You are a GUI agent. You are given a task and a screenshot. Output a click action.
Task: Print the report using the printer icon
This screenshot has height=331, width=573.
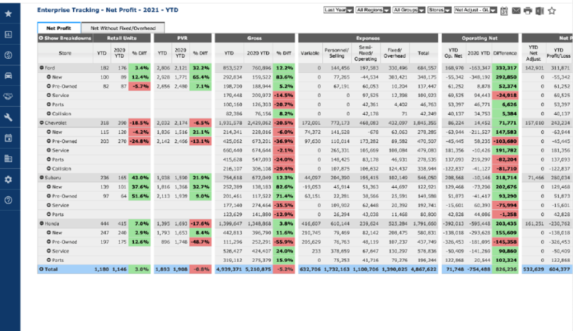[x=528, y=11]
